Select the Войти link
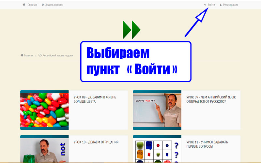This screenshot has width=261, height=163. pyautogui.click(x=211, y=5)
